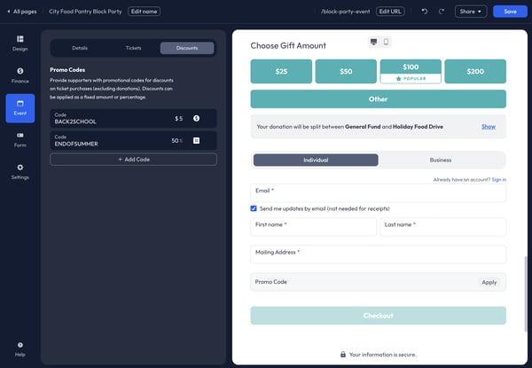
Task: Open the BACK2SCHOOL promo code row
Action: pyautogui.click(x=133, y=118)
